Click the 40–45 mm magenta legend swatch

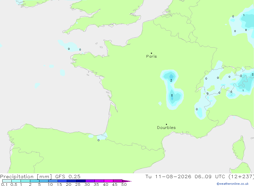(108, 181)
